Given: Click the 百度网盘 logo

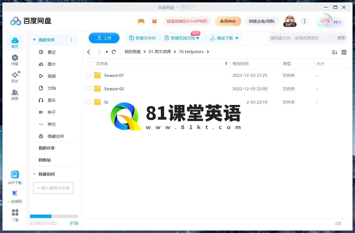Looking at the screenshot, I should [31, 21].
